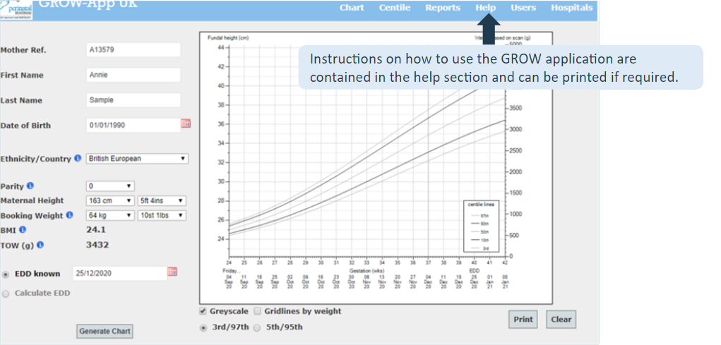Open Maternal Height feet dropdown showing 5ft 4ins
The height and width of the screenshot is (345, 721).
coord(162,201)
